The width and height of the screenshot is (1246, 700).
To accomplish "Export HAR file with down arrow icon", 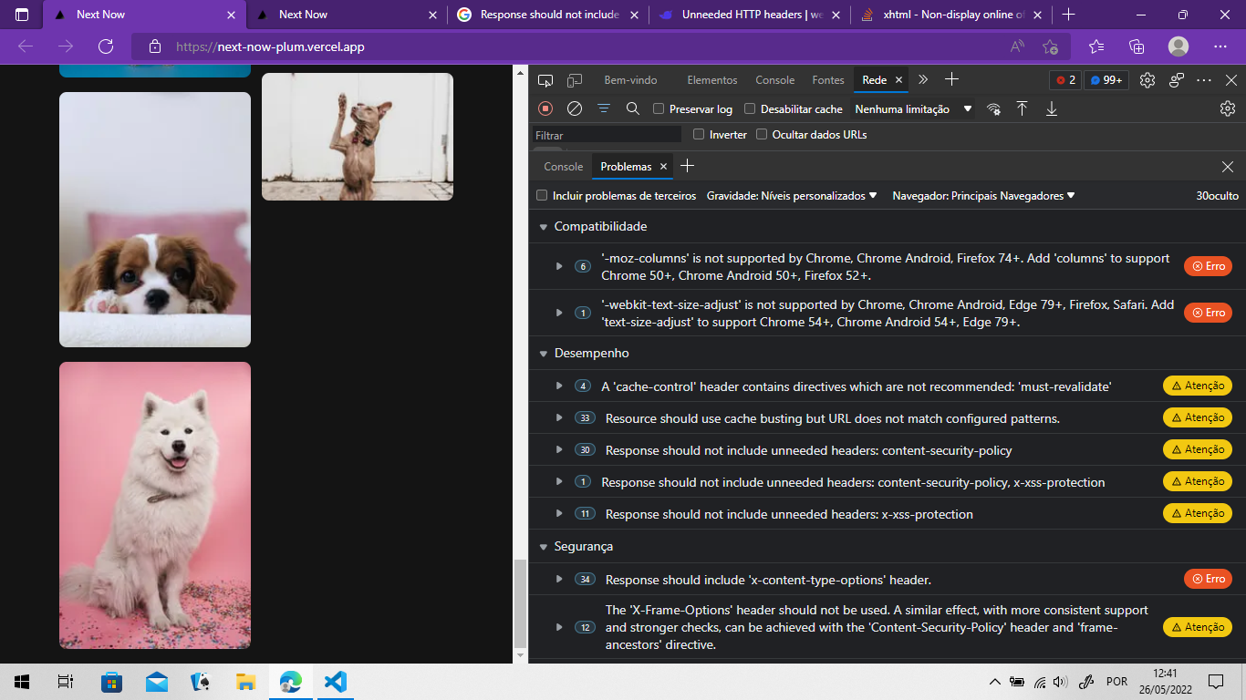I will [1052, 108].
